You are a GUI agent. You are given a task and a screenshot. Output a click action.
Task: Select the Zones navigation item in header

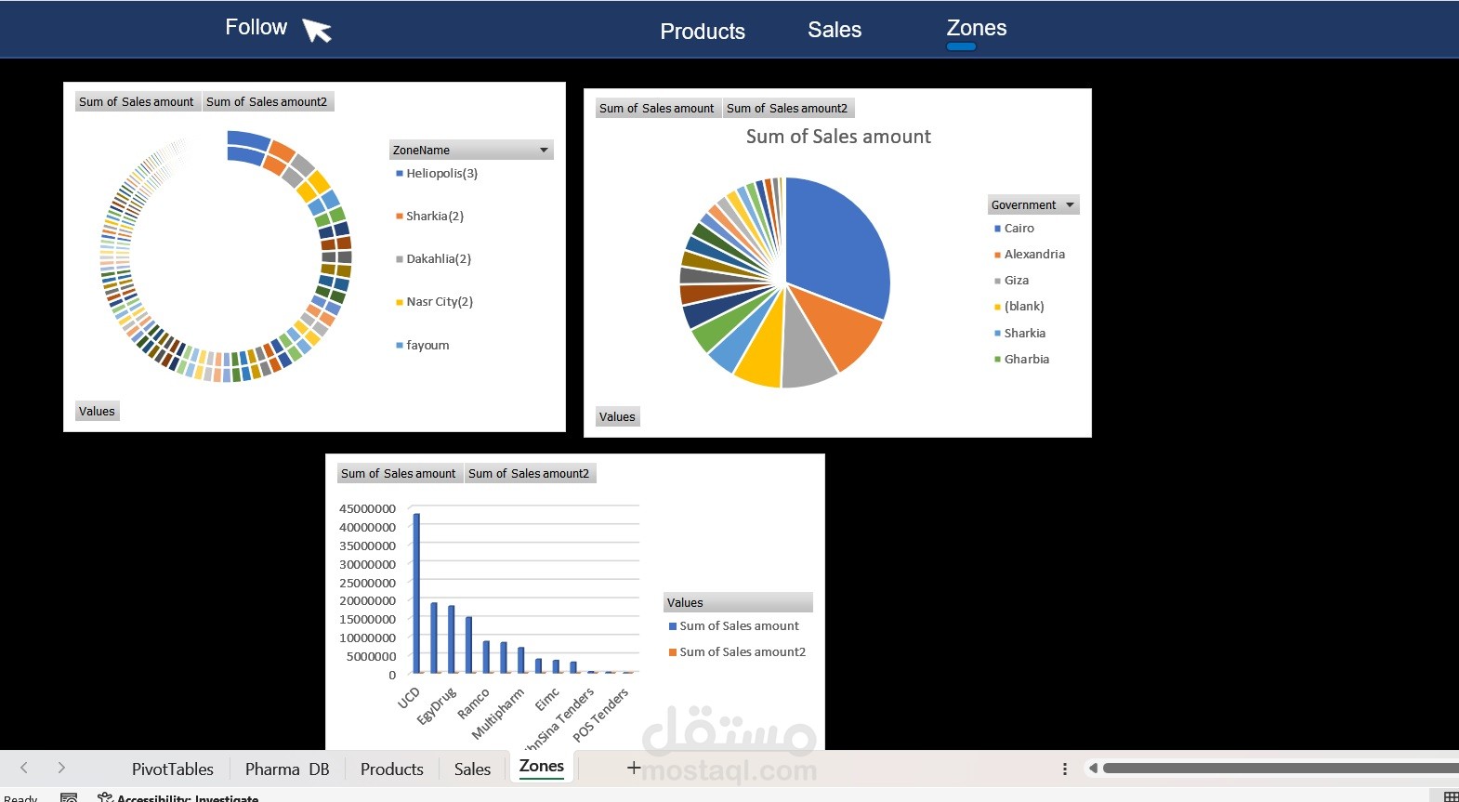point(977,28)
